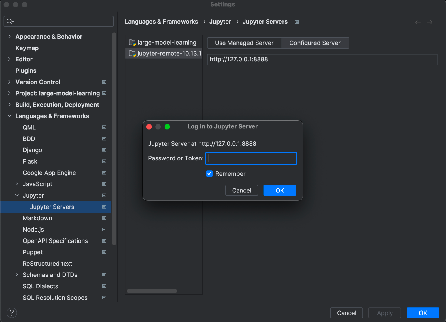Image resolution: width=446 pixels, height=322 pixels.
Task: Select the Configured Server tab
Action: pos(315,43)
